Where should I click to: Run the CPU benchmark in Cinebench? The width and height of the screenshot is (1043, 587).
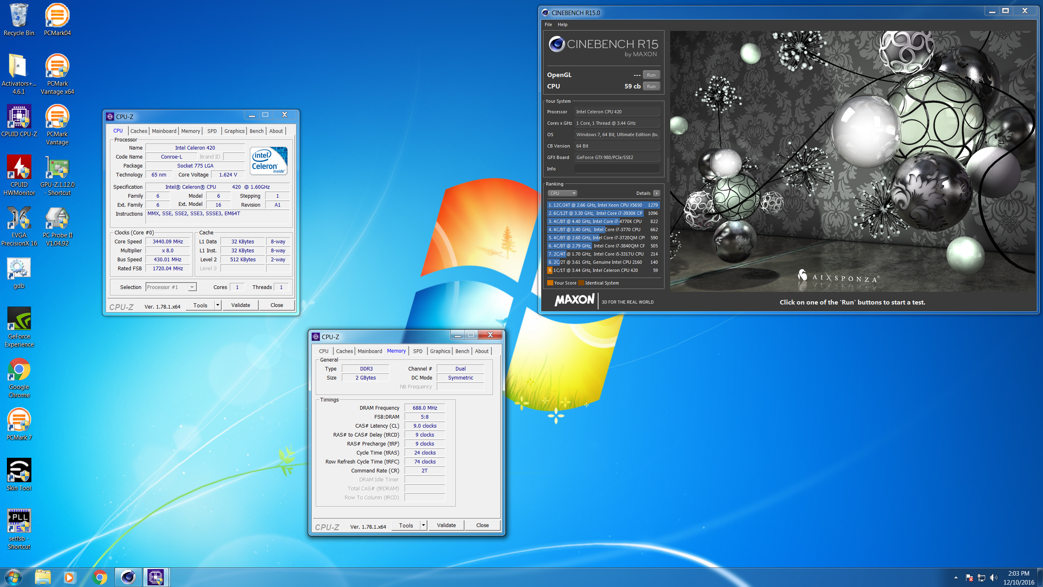point(651,86)
